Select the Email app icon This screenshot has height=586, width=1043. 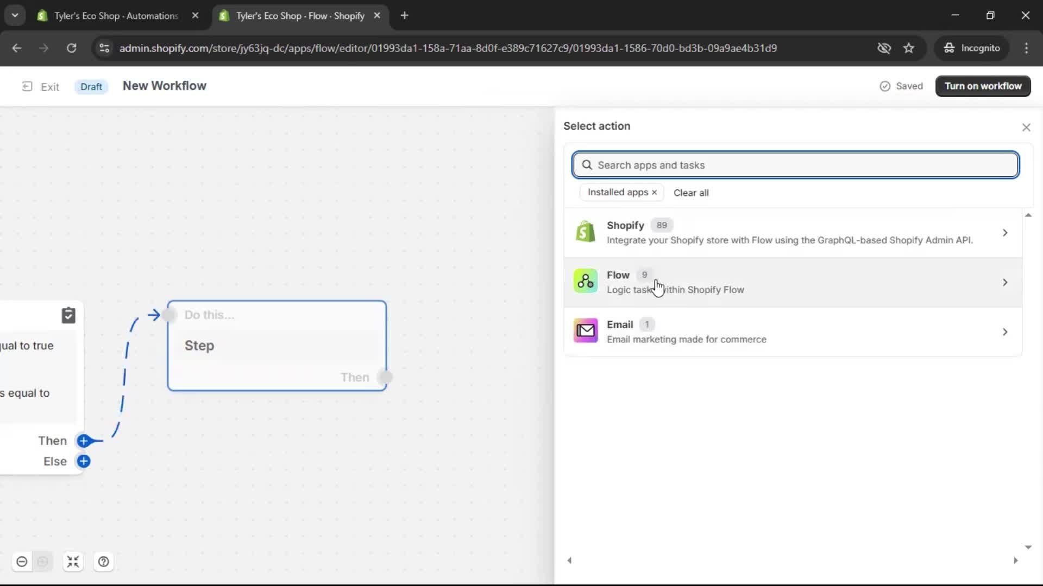[585, 330]
